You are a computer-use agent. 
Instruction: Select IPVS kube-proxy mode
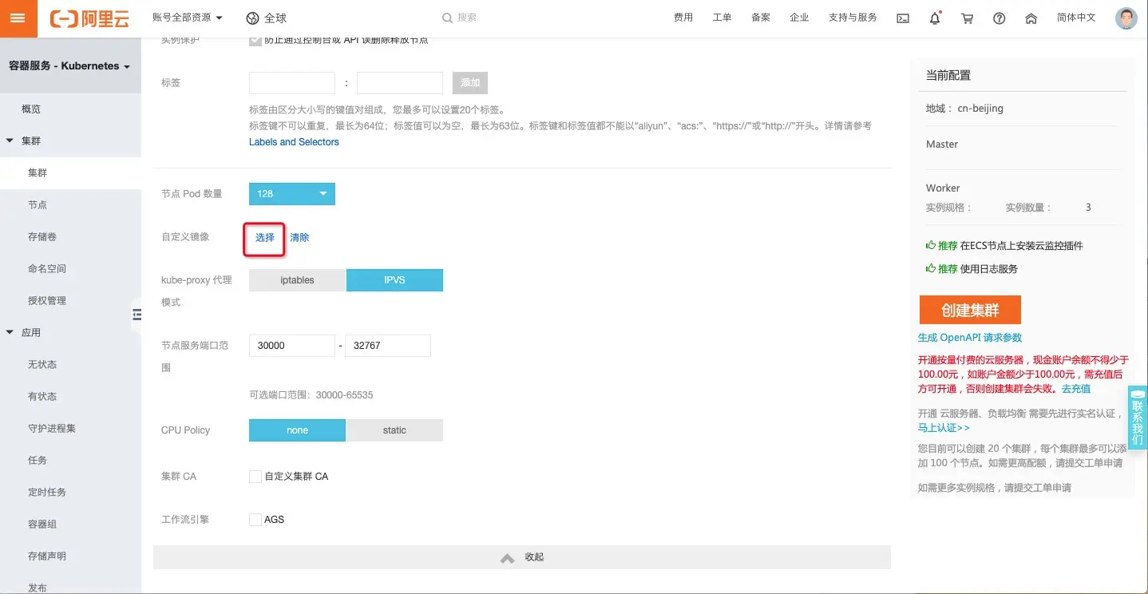tap(394, 280)
